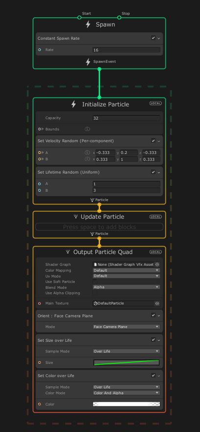Click the Bounds port circle

click(40, 129)
